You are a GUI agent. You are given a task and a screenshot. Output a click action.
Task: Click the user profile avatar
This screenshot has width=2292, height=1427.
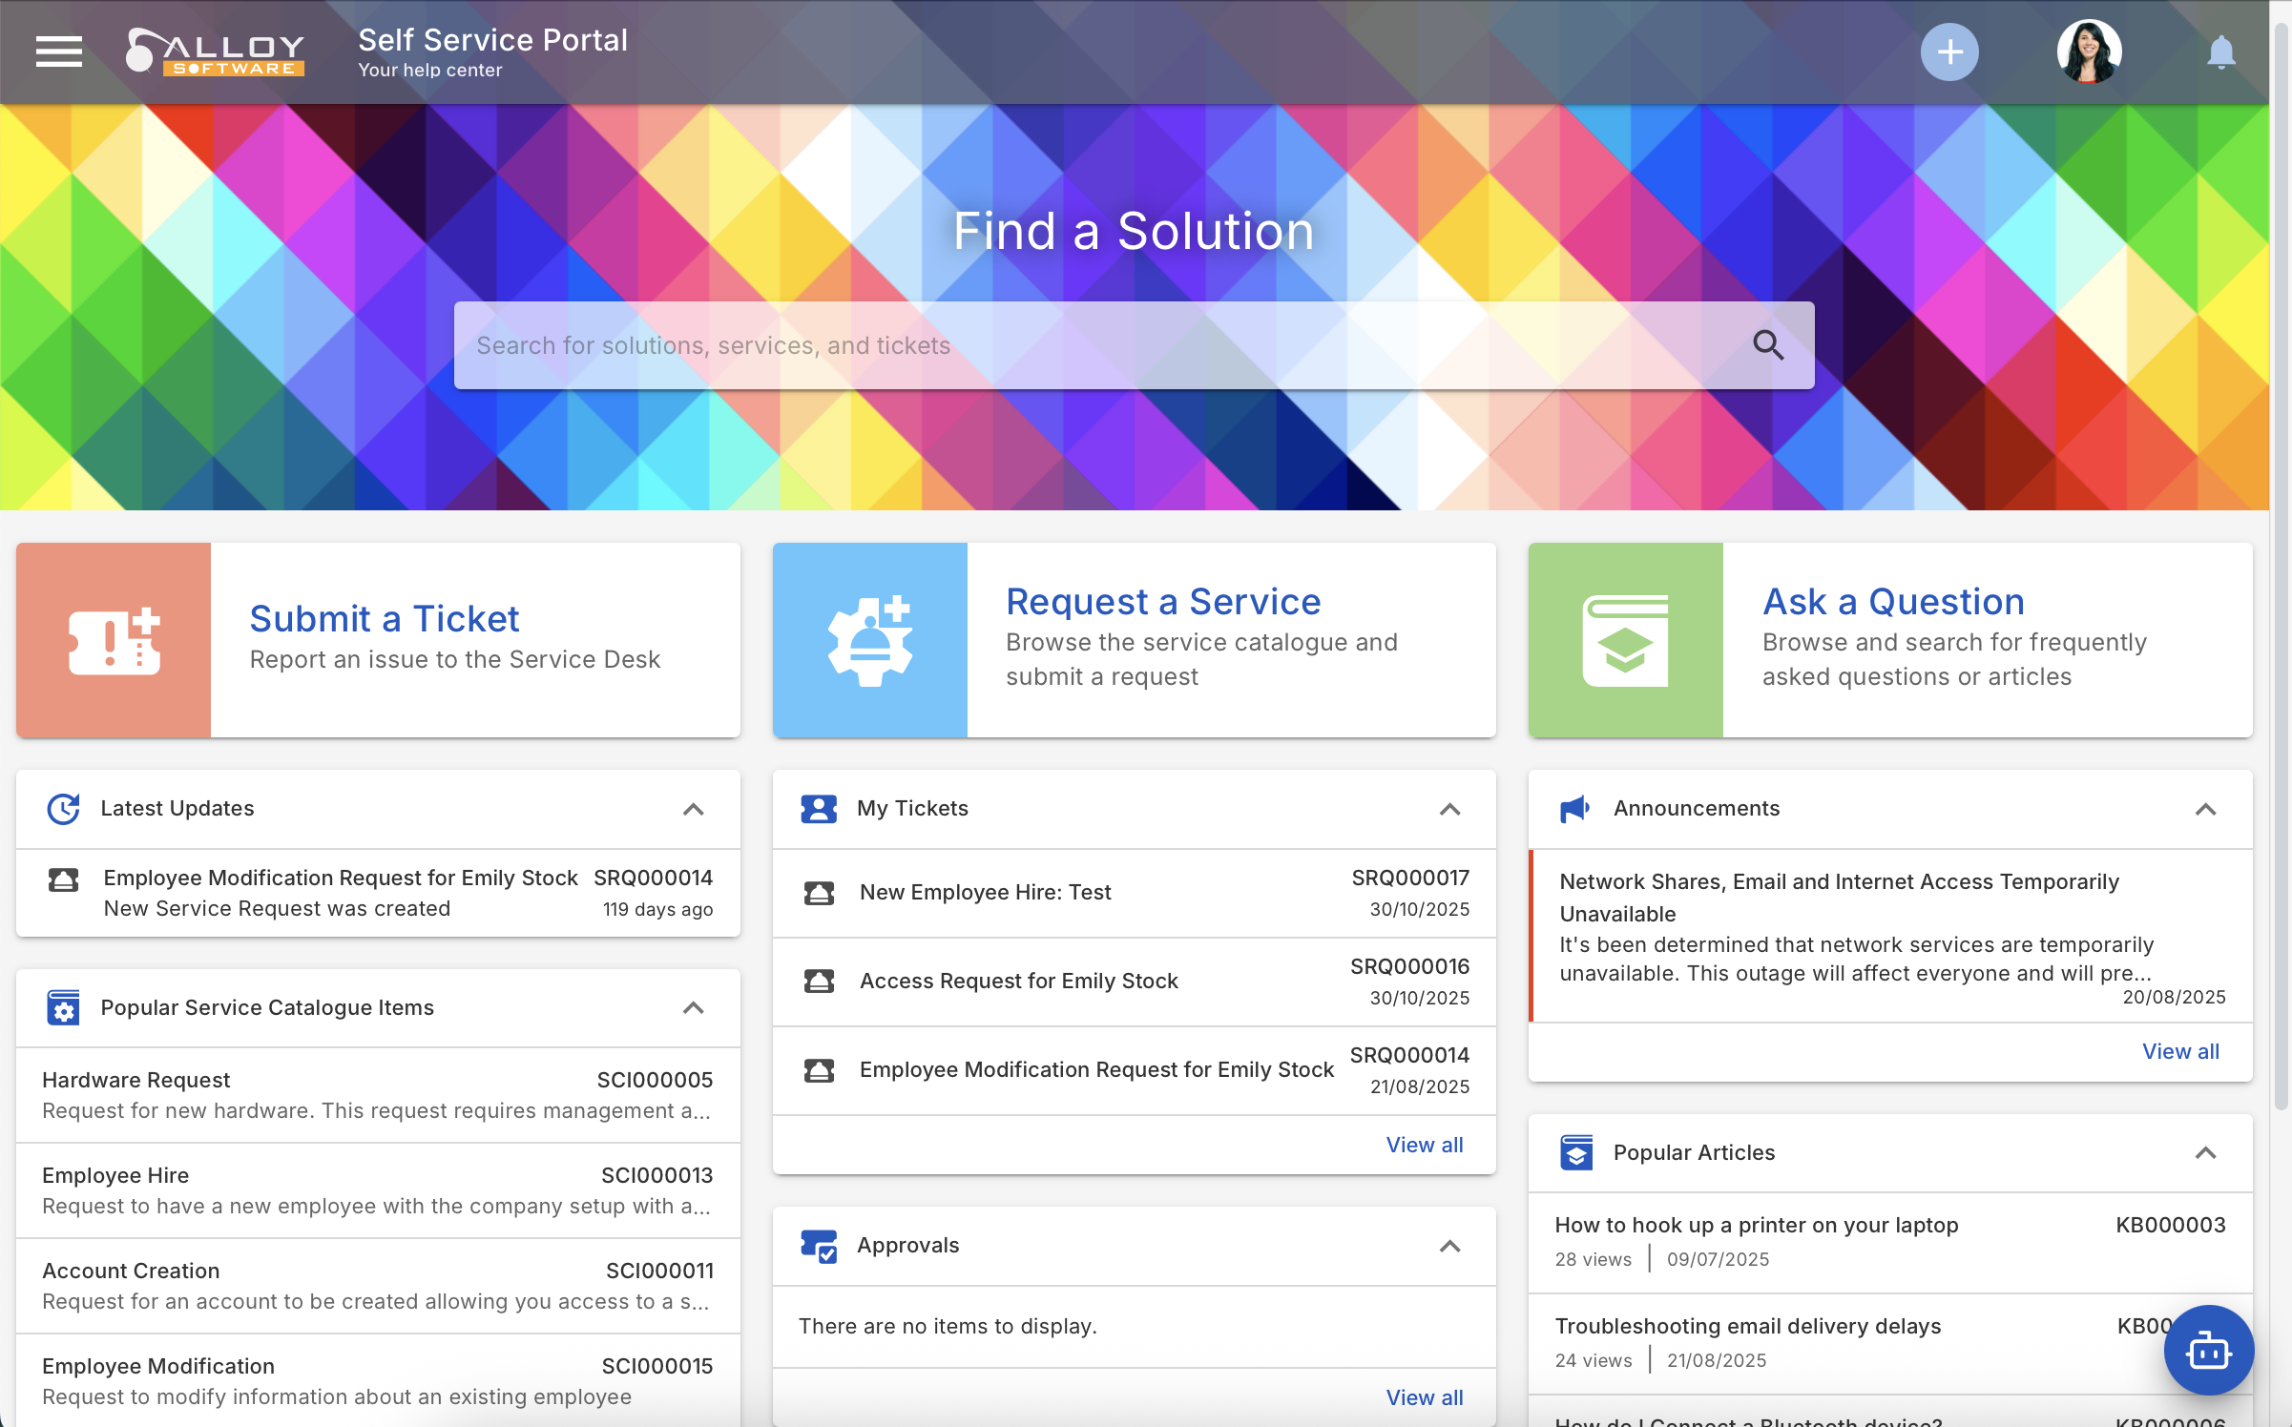pyautogui.click(x=2089, y=52)
